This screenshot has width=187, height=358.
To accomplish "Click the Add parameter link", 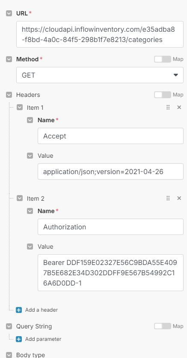I will 43,339.
